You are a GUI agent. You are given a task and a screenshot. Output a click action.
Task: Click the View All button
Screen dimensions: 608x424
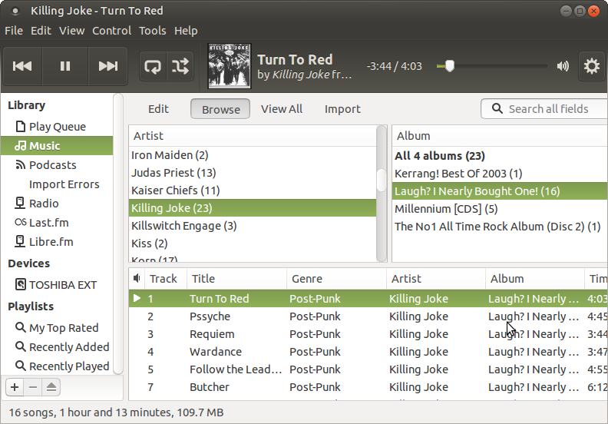click(282, 109)
